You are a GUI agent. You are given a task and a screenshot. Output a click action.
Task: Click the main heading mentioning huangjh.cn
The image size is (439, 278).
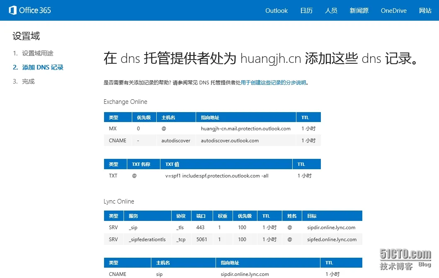[260, 58]
